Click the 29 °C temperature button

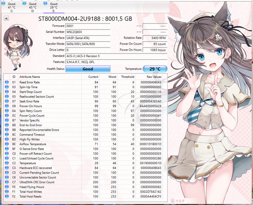pyautogui.click(x=155, y=69)
